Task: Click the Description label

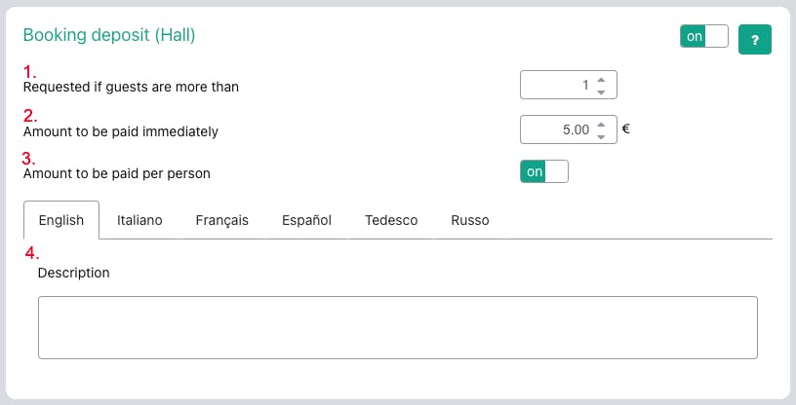Action: point(73,273)
